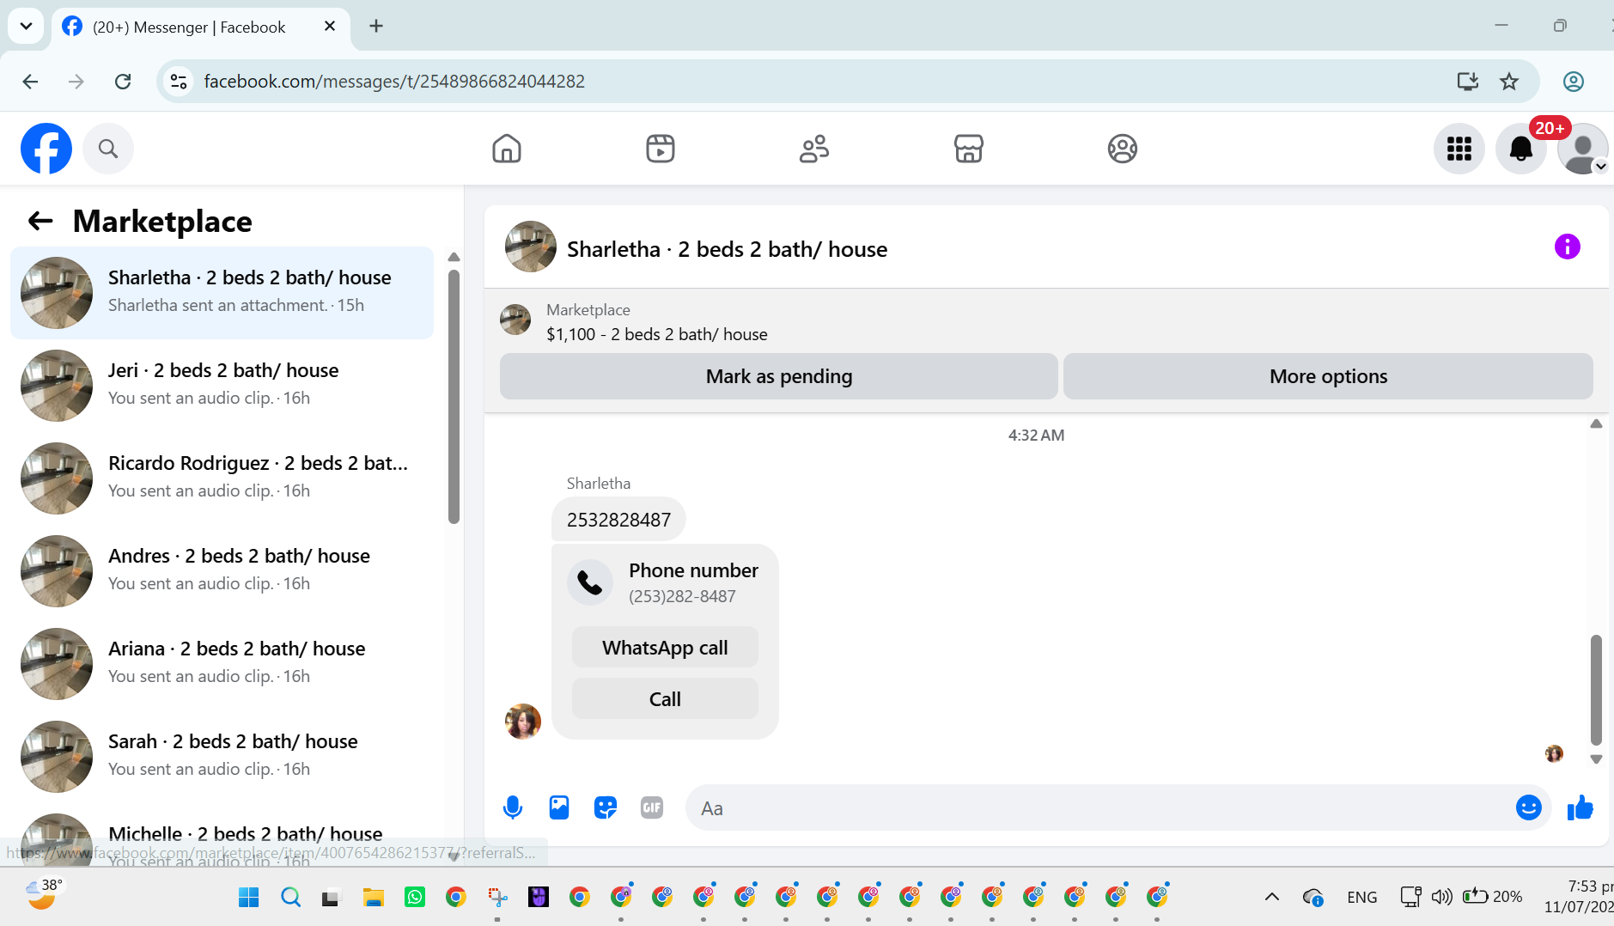This screenshot has width=1614, height=926.
Task: Select Sharletha conversation in list
Action: [x=222, y=293]
